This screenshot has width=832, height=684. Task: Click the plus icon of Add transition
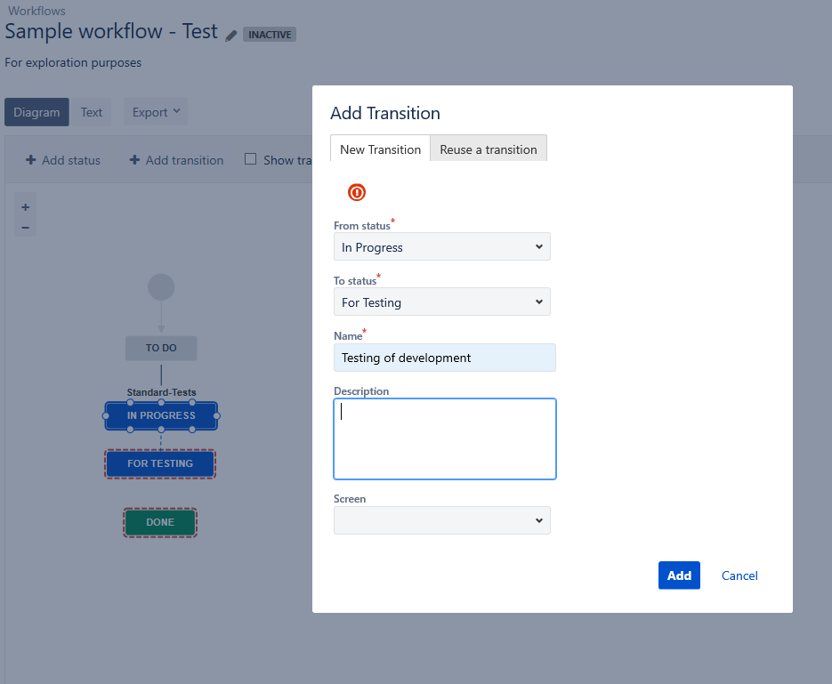click(x=134, y=159)
